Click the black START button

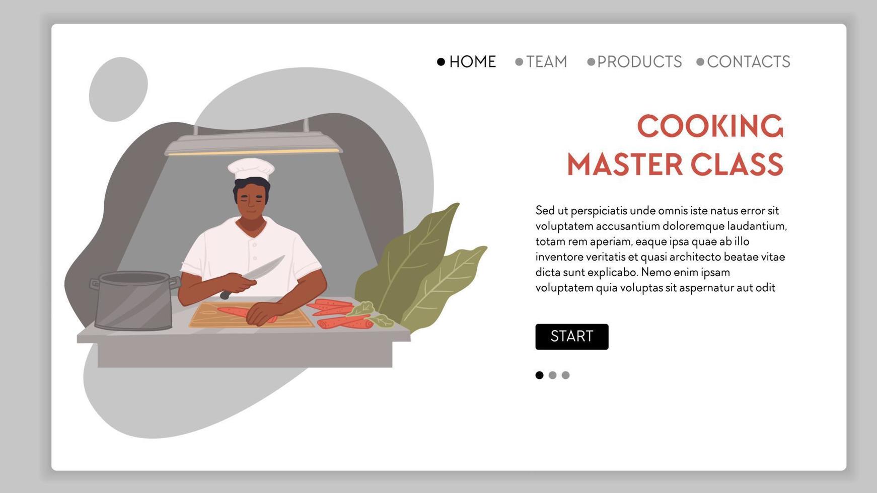click(x=572, y=337)
